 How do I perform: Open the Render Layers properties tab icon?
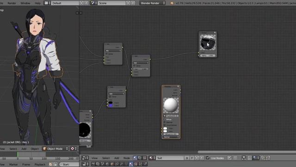point(98,164)
